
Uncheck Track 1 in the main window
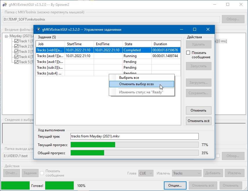point(16,41)
